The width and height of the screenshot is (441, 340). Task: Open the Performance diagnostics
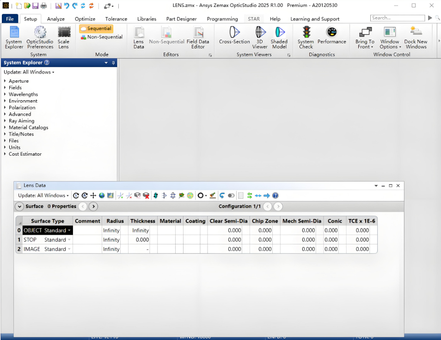pyautogui.click(x=332, y=36)
